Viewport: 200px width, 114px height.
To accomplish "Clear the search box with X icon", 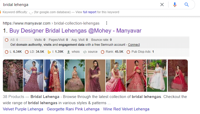I will point(162,5).
